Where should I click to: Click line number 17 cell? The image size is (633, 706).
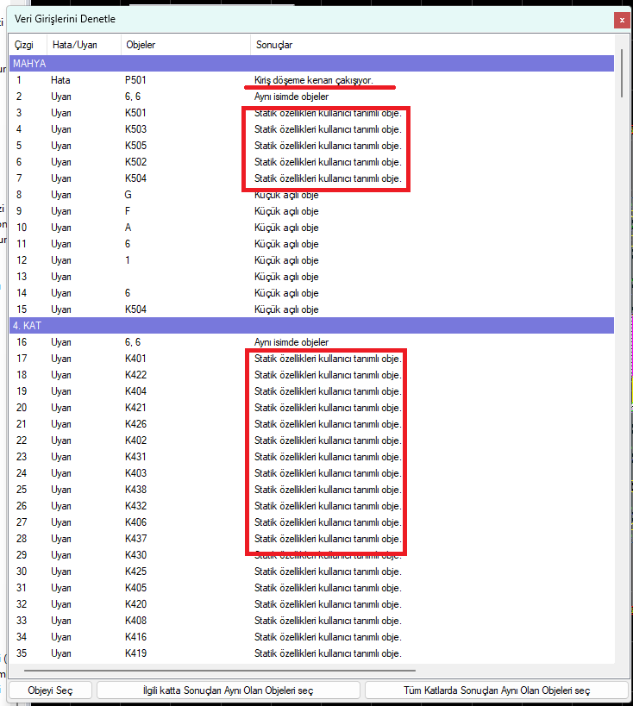22,359
